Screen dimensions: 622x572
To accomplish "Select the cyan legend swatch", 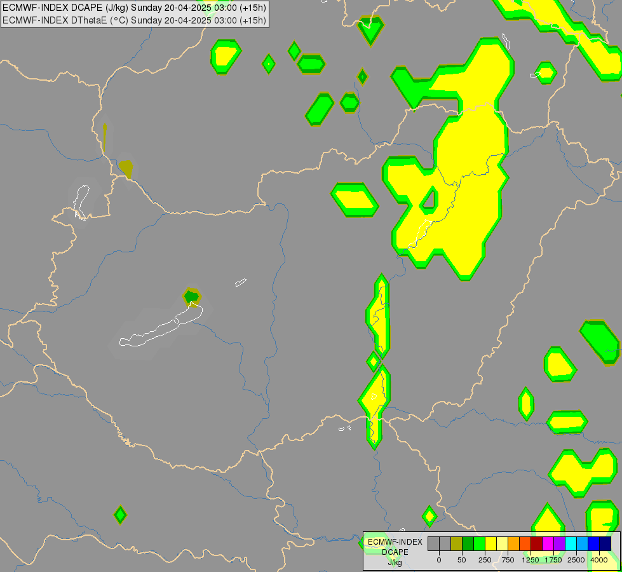I will tap(571, 544).
